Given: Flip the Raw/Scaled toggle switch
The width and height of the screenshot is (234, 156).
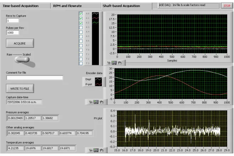Looking at the screenshot, I should coord(22,60).
